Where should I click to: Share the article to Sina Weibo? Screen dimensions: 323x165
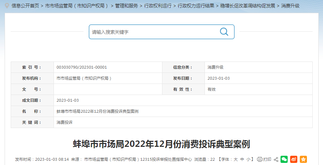pyautogui.click(x=294, y=159)
